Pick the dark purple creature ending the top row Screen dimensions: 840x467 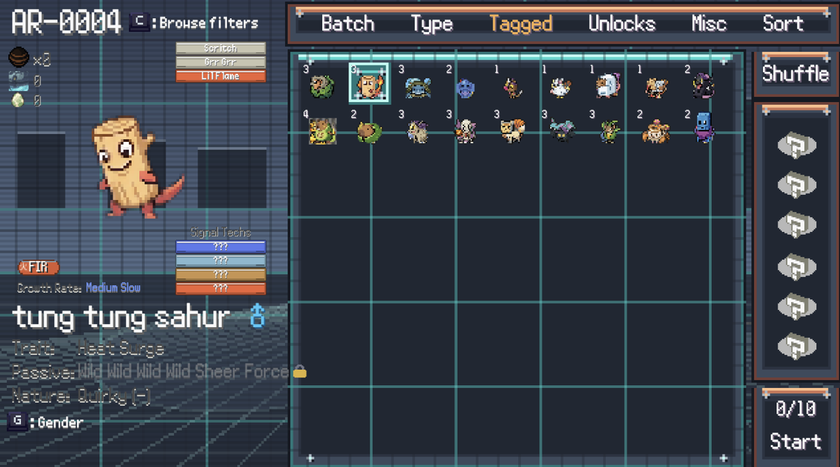point(703,87)
